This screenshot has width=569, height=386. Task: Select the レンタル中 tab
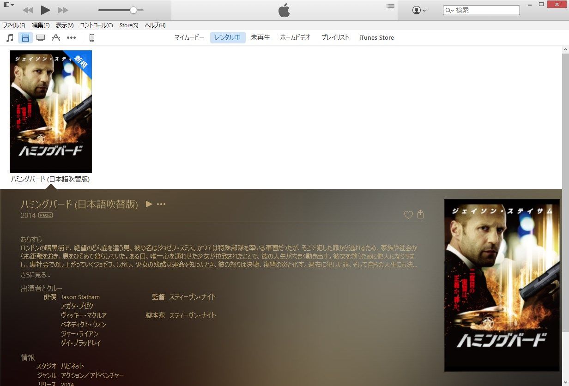pos(228,38)
